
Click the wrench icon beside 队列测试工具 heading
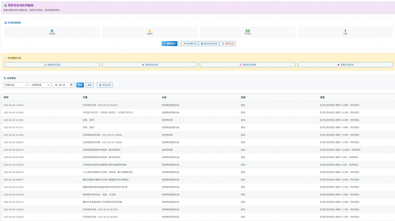[x=6, y=58]
